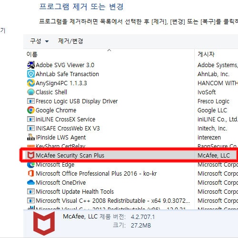Click the Microsoft Edge icon

[31, 165]
